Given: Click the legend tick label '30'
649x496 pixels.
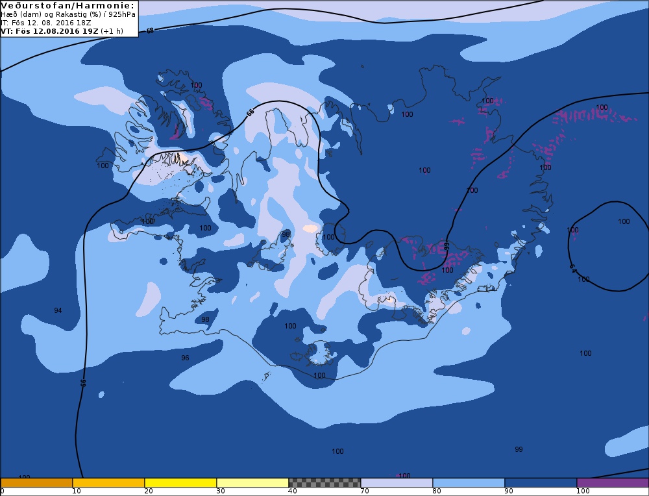Looking at the screenshot, I should click(x=220, y=491).
